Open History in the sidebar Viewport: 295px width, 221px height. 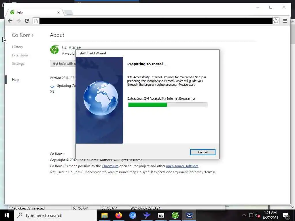(x=18, y=47)
